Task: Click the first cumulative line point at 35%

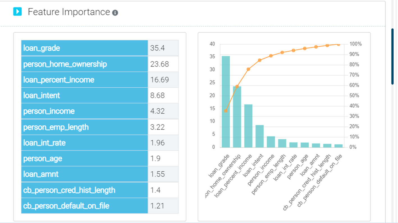Action: (226, 111)
